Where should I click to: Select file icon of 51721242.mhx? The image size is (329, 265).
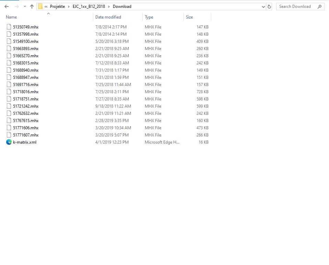(9, 106)
